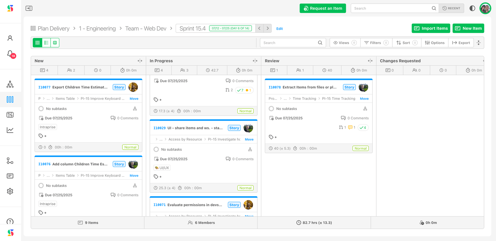Screen dimensions: 496x241
Task: Collapse the In Progress column
Action: [255, 61]
